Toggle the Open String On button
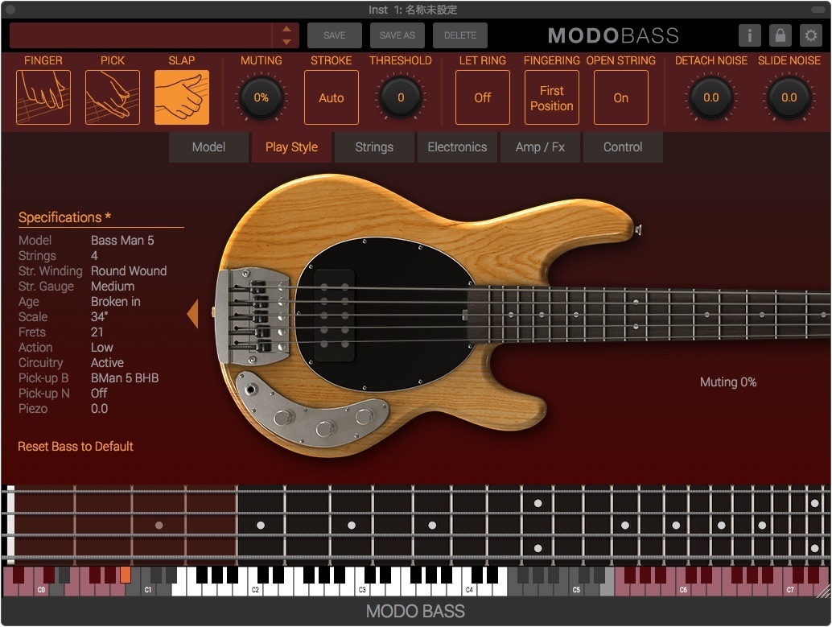Viewport: 832px width, 627px height. 621,97
